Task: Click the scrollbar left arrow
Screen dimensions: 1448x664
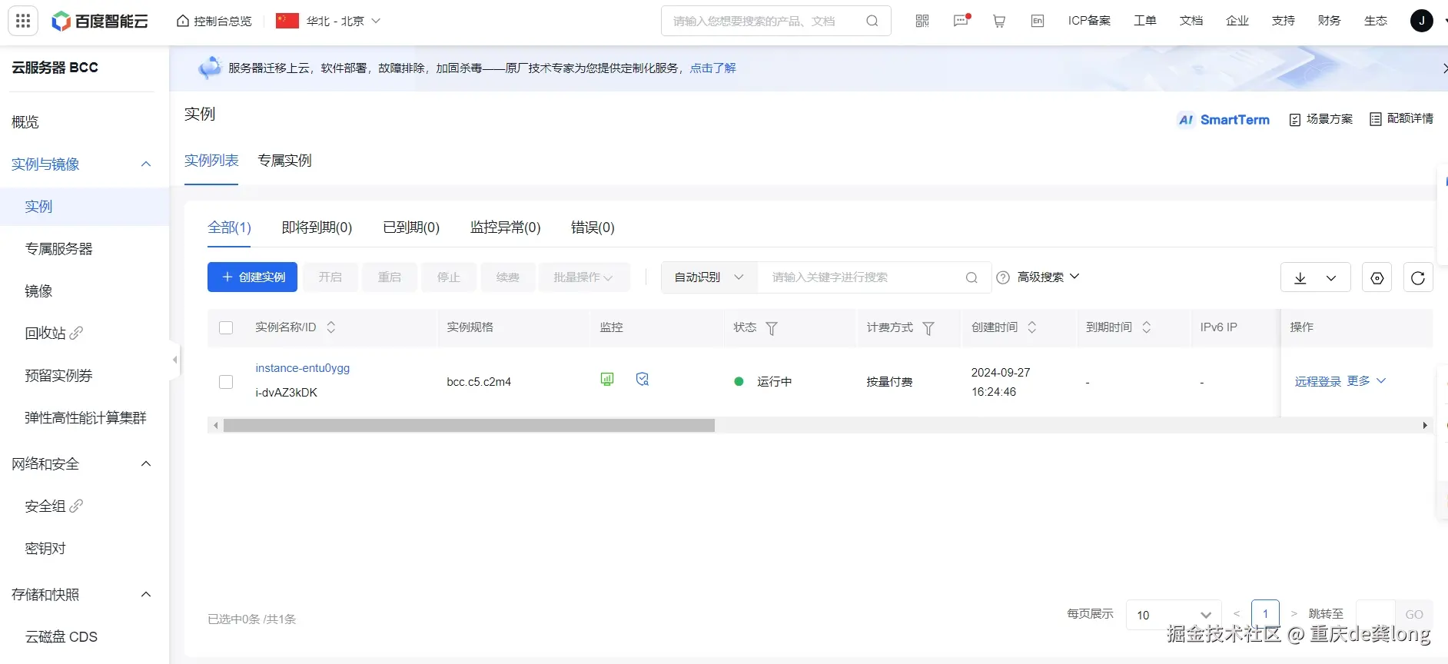Action: (216, 425)
